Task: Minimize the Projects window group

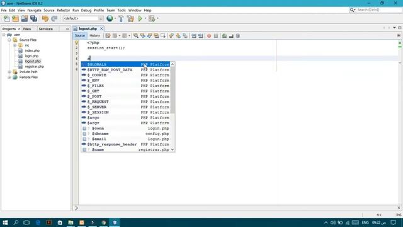Action: coord(67,29)
